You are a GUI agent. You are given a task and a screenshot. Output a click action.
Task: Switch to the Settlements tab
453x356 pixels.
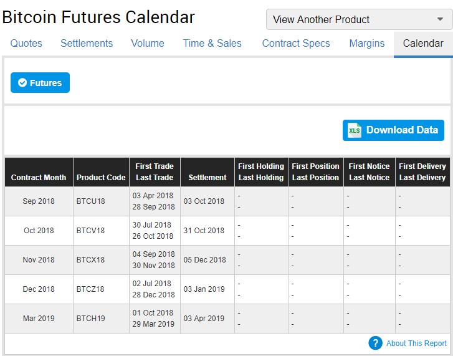(x=87, y=44)
